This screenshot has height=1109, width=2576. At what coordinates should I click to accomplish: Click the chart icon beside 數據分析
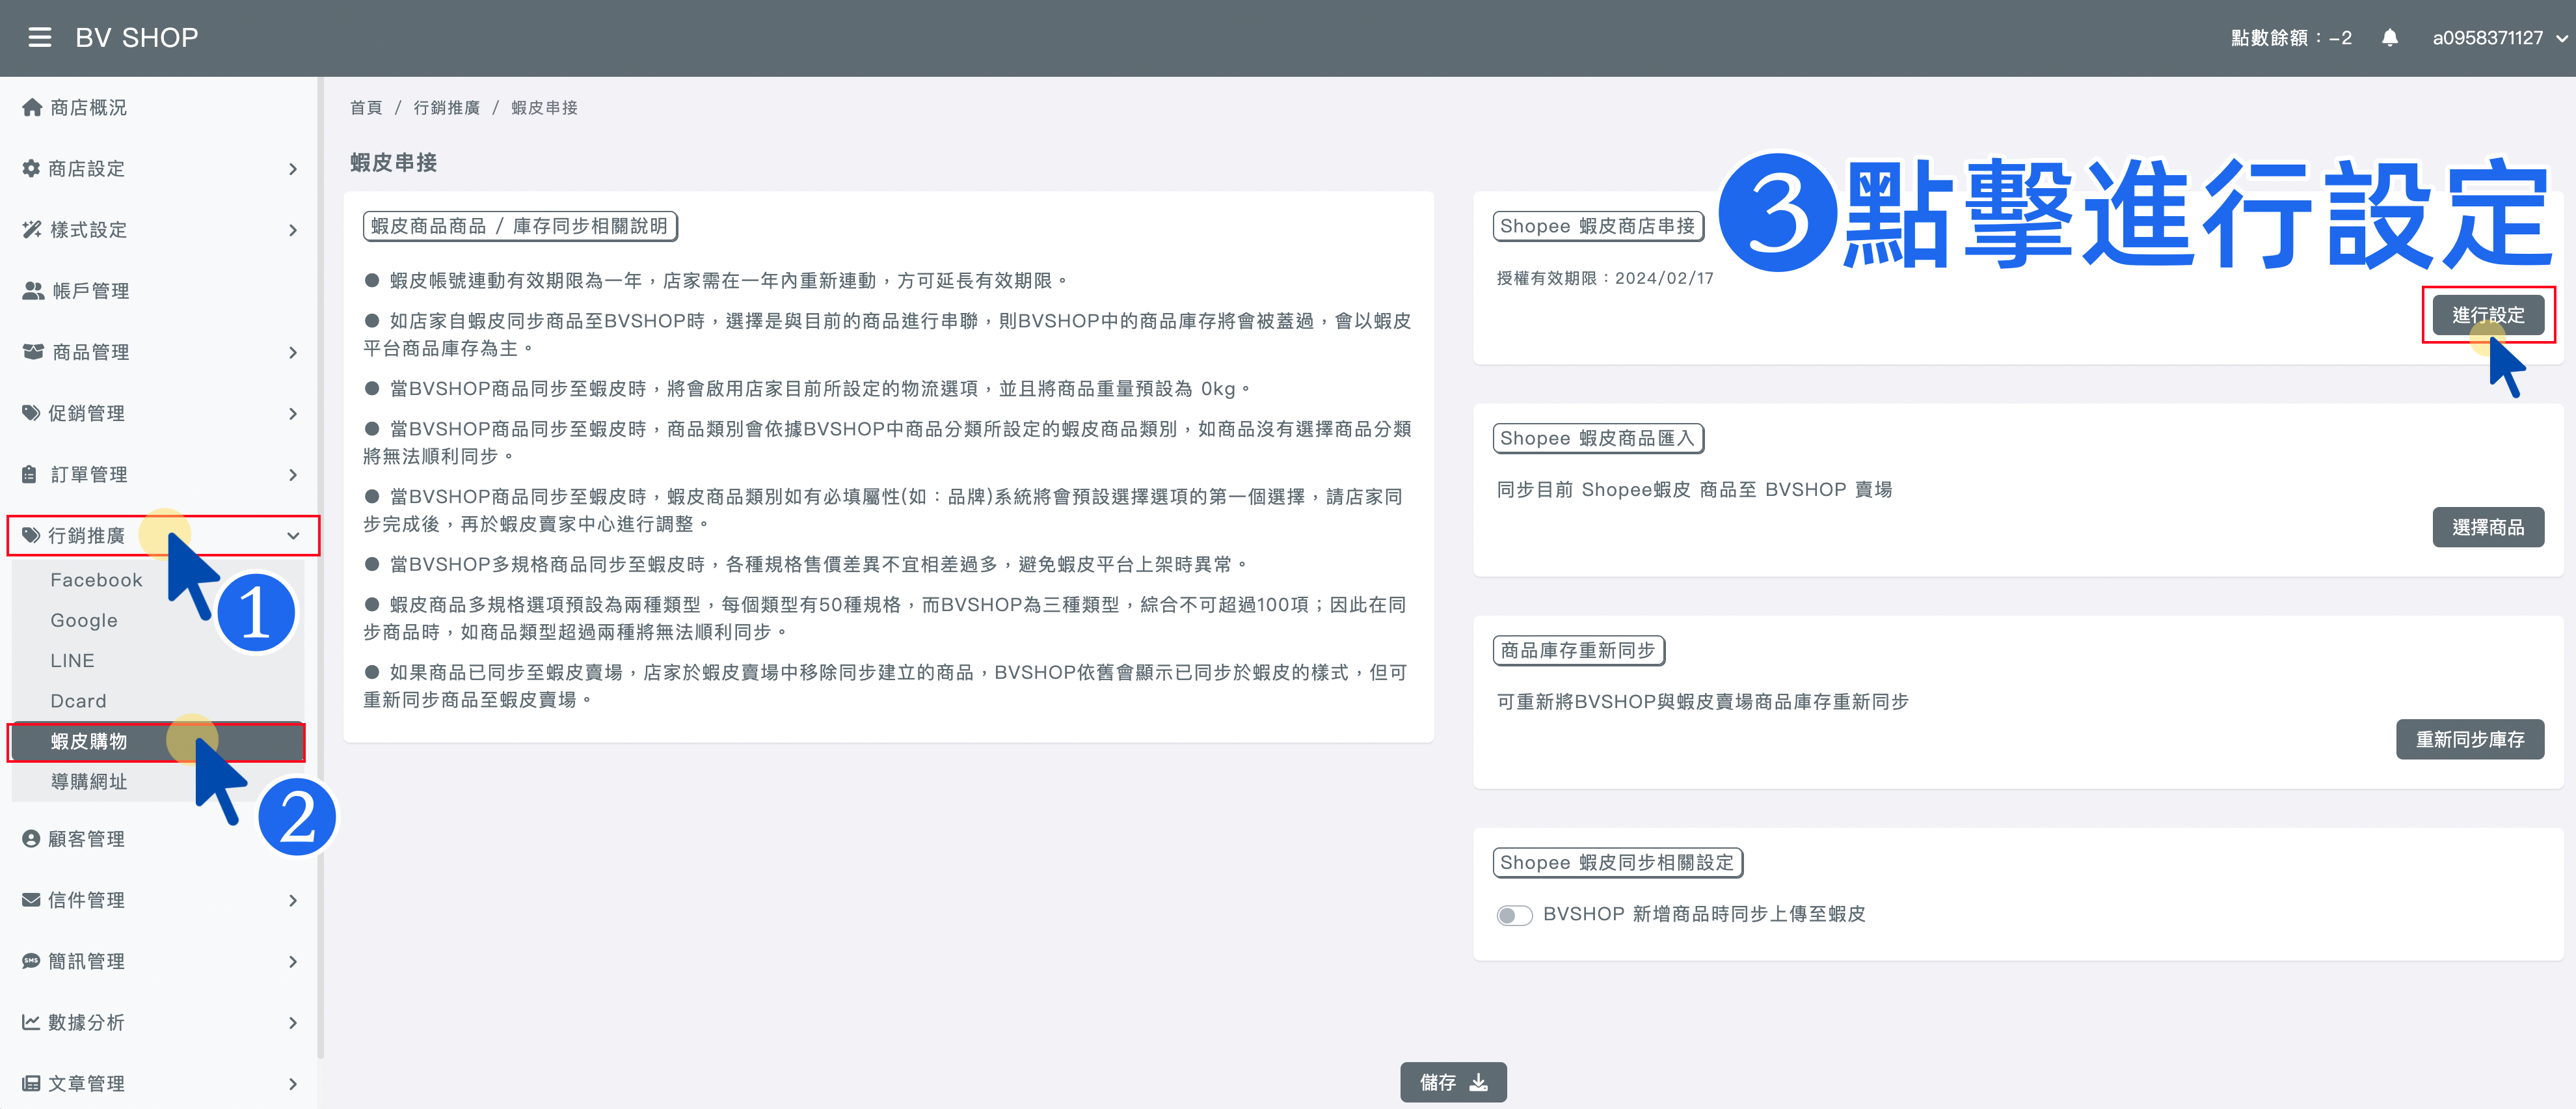(31, 1022)
